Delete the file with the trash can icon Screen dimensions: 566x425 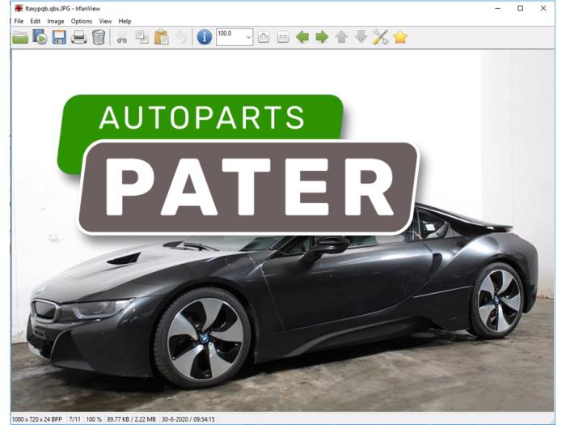point(98,37)
